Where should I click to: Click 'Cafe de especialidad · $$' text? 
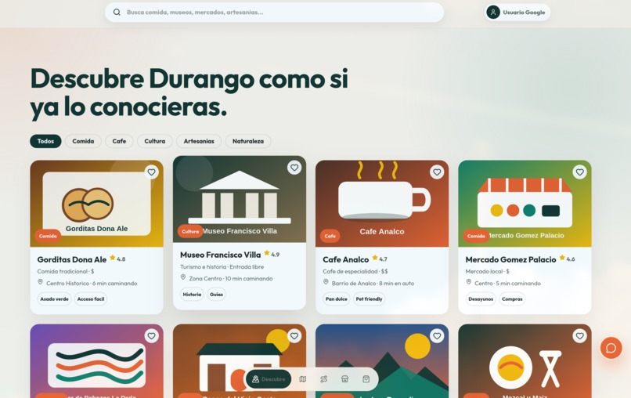point(355,272)
